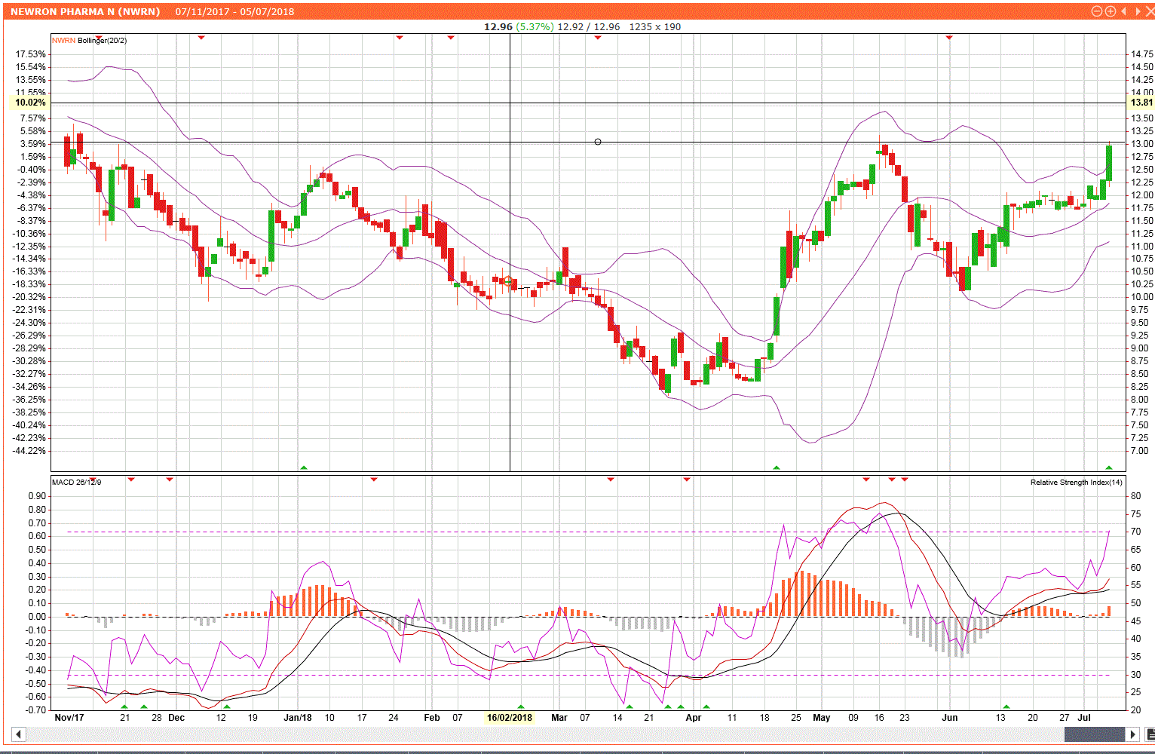Click the green MACD marker above 16/02/2018

tap(520, 706)
